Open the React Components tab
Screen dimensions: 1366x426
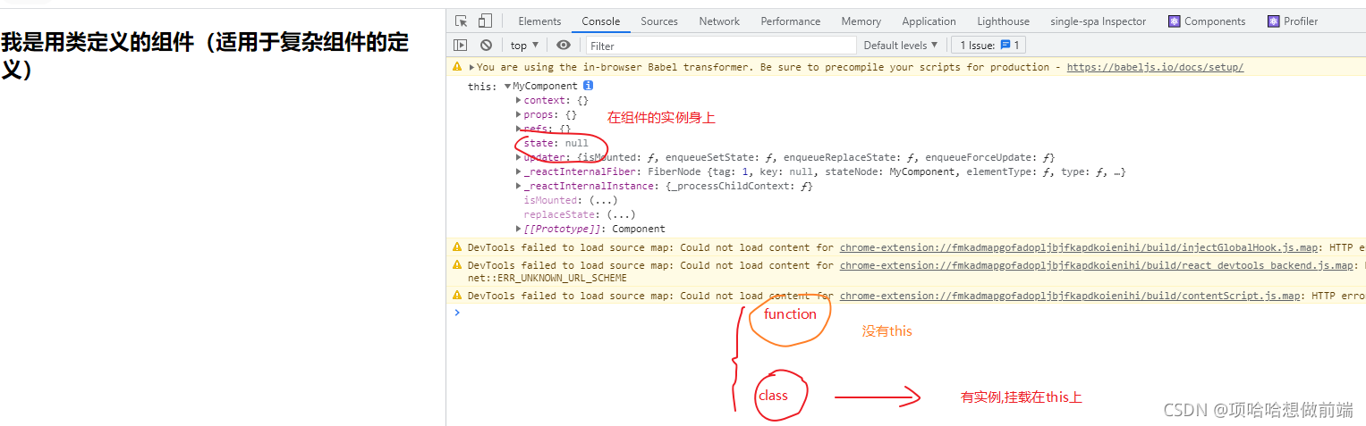1207,21
